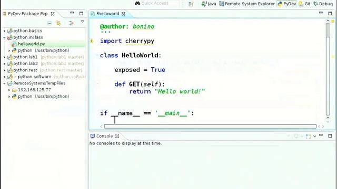The width and height of the screenshot is (337, 189).
Task: Click the editor scroll up arrow
Action: pyautogui.click(x=328, y=21)
